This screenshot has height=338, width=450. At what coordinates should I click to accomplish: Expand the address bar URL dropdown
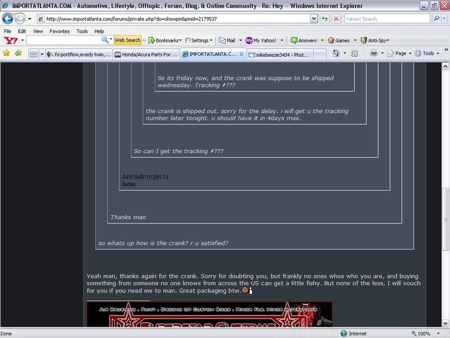314,19
